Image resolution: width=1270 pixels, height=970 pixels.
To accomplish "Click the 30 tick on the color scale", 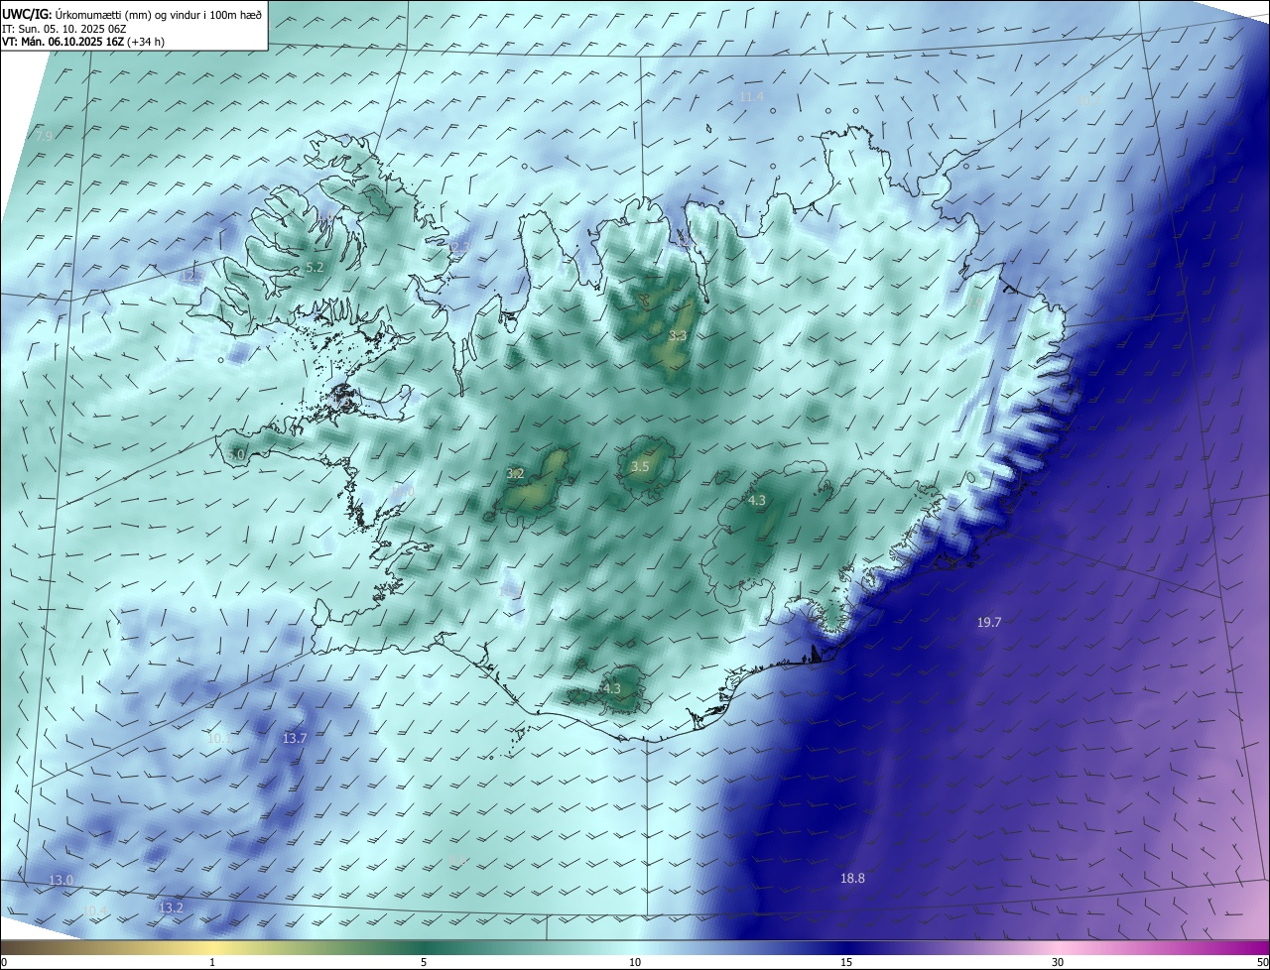I will pyautogui.click(x=1058, y=962).
